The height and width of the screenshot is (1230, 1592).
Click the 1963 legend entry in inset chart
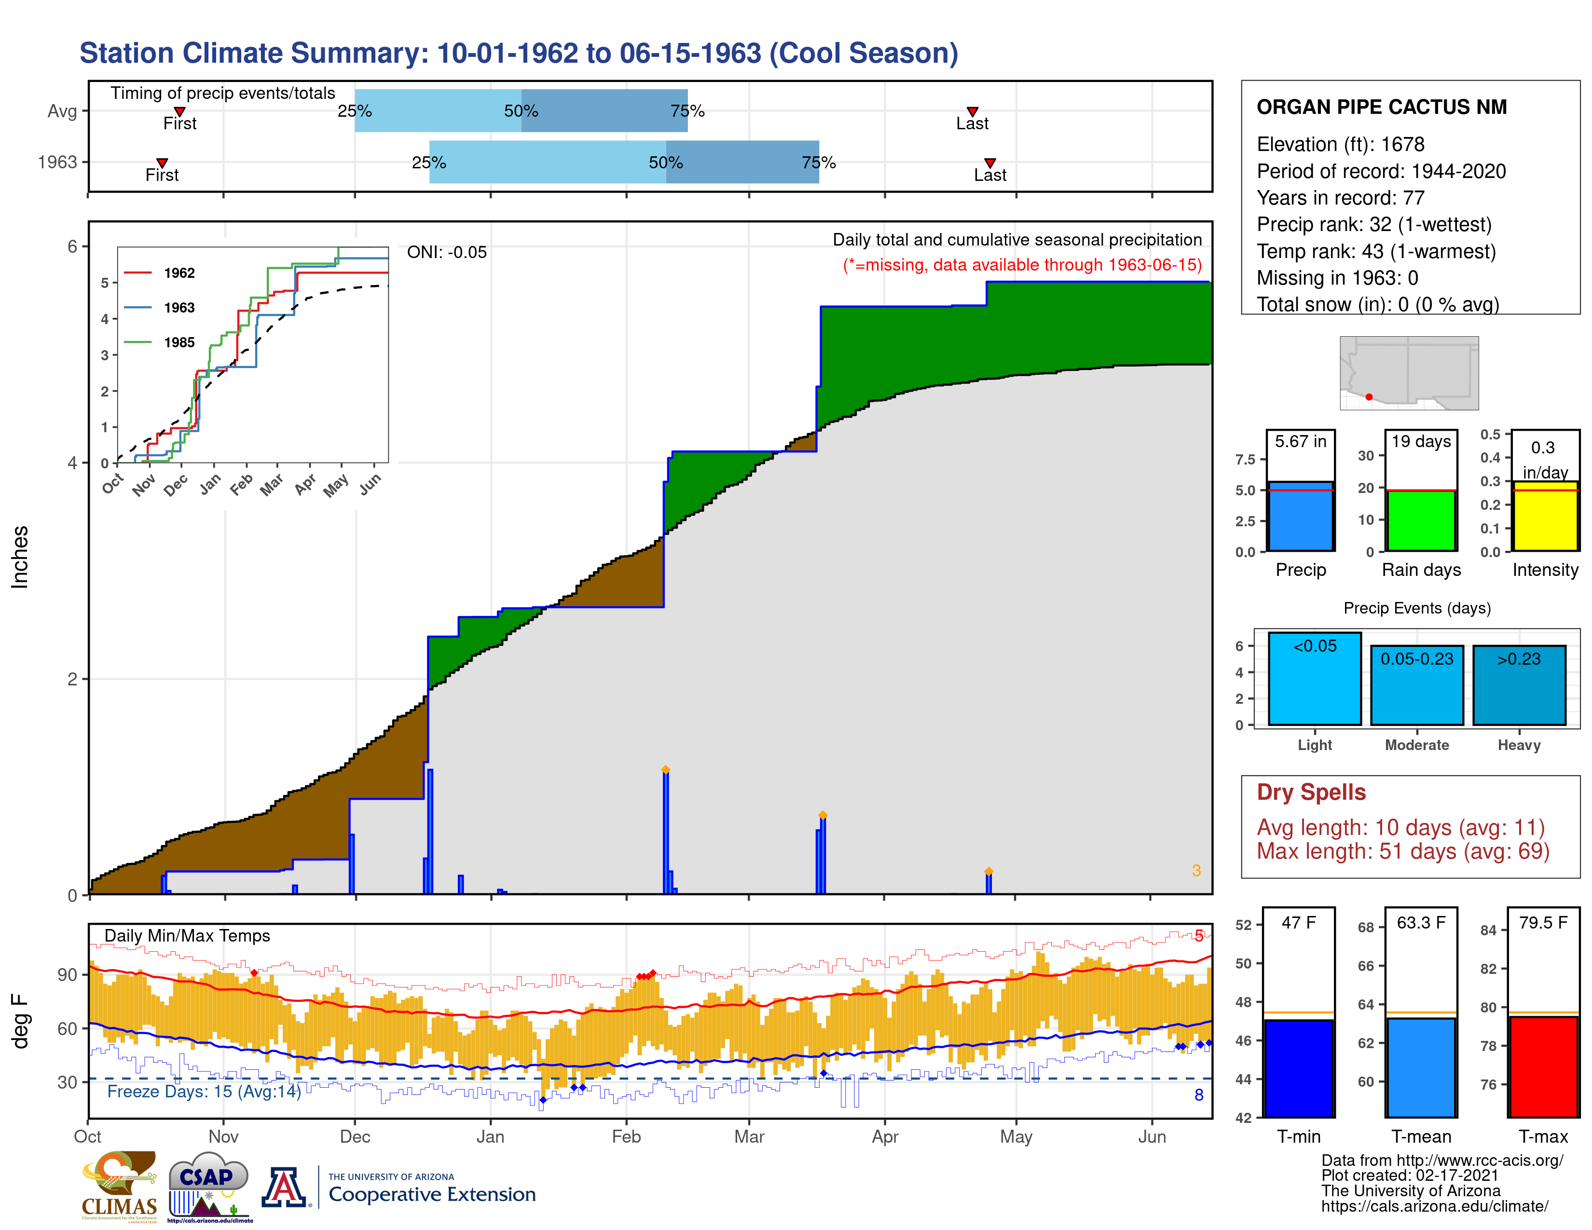[160, 308]
